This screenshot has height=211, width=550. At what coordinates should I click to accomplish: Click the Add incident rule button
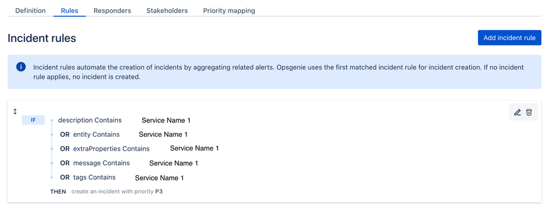[x=509, y=38]
